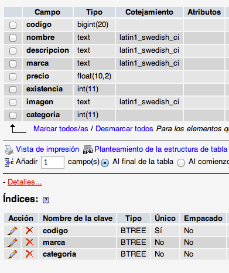This screenshot has width=229, height=273.
Task: Click the red Detalles... link
Action: click(25, 182)
